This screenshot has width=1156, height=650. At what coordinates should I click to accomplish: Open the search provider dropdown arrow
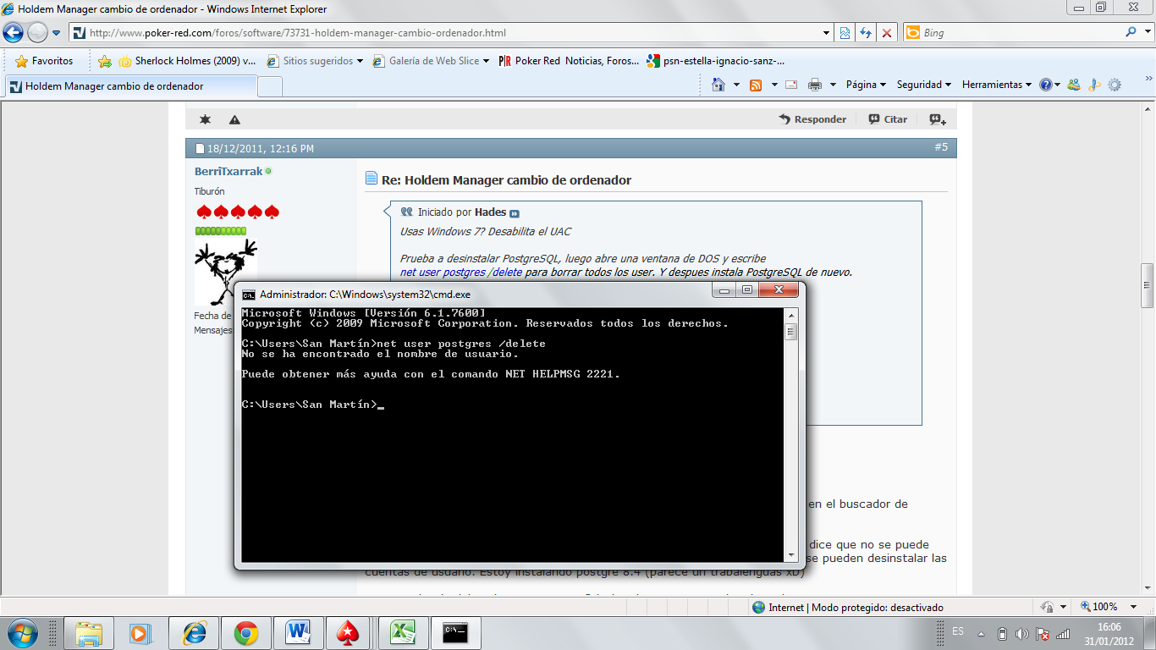point(1146,33)
